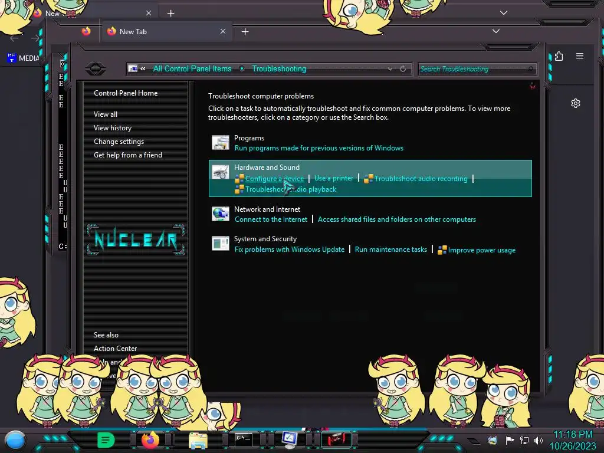
Task: Click the Control Panel address bar icon
Action: pyautogui.click(x=133, y=68)
